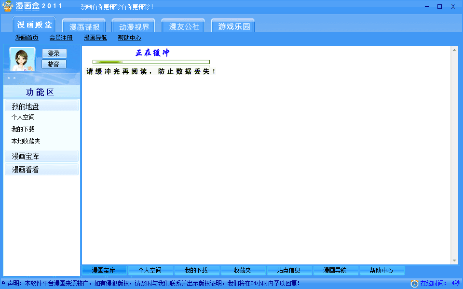463x289 pixels.
Task: Select the second dot below the avatar
Action: pyautogui.click(x=14, y=78)
